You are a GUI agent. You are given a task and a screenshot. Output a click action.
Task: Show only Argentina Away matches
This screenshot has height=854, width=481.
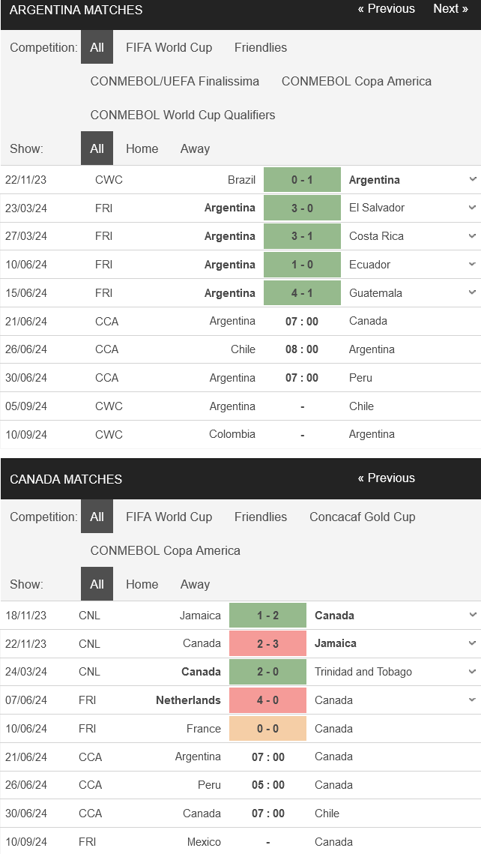tap(195, 148)
